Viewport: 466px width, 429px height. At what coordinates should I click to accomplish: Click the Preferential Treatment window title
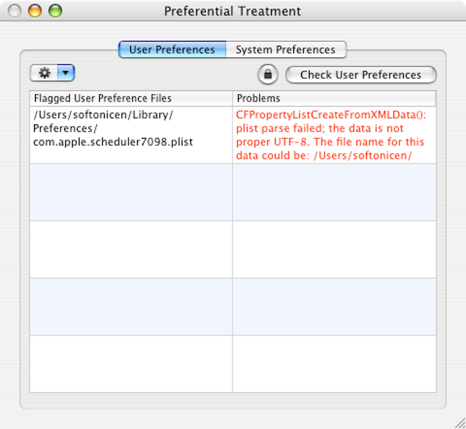point(233,11)
